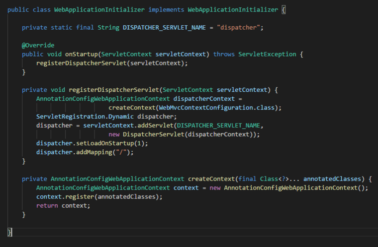The width and height of the screenshot is (378, 247).
Task: Click the class name WebApplicationInitializer after 'class'
Action: point(99,10)
